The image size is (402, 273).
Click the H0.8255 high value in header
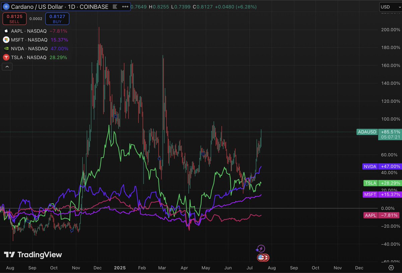158,6
